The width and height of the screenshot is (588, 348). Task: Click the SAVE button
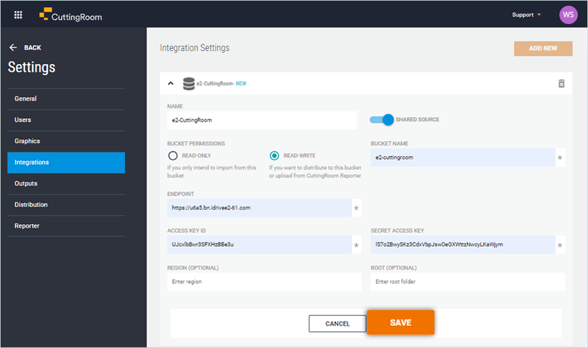coord(400,323)
